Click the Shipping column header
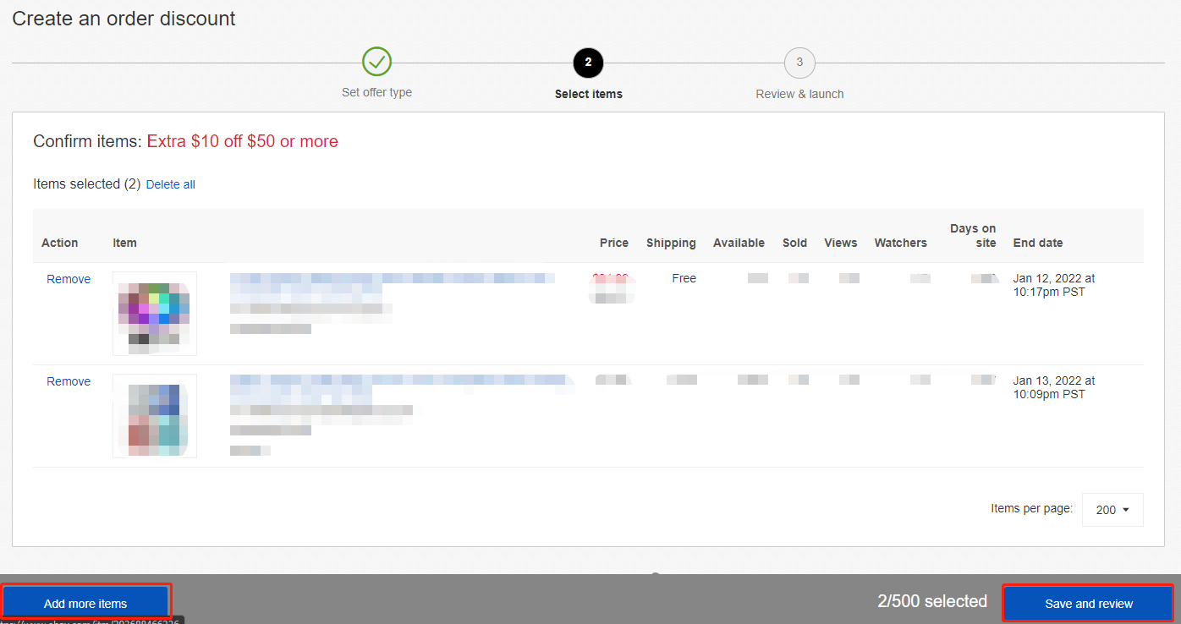 pyautogui.click(x=671, y=243)
